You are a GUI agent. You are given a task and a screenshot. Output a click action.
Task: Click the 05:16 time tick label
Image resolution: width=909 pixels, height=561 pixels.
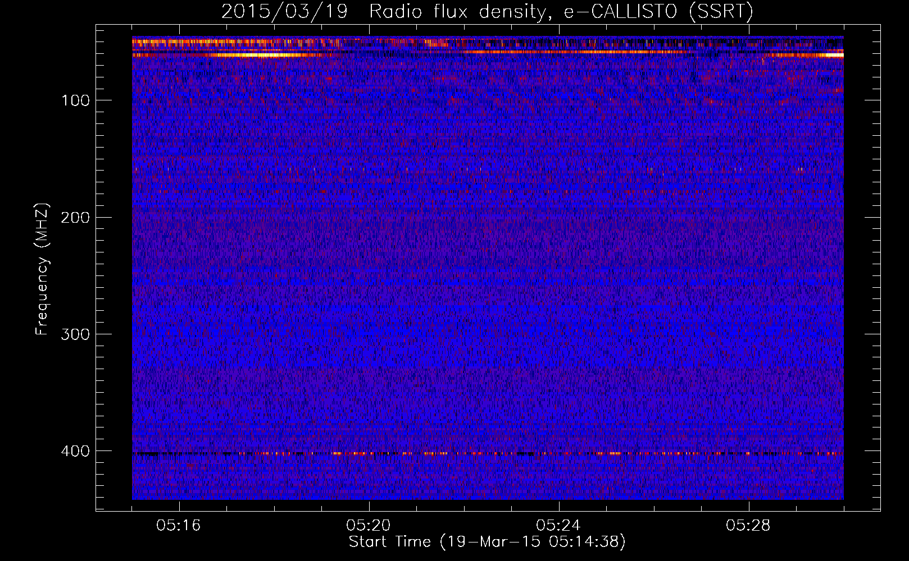pos(179,526)
